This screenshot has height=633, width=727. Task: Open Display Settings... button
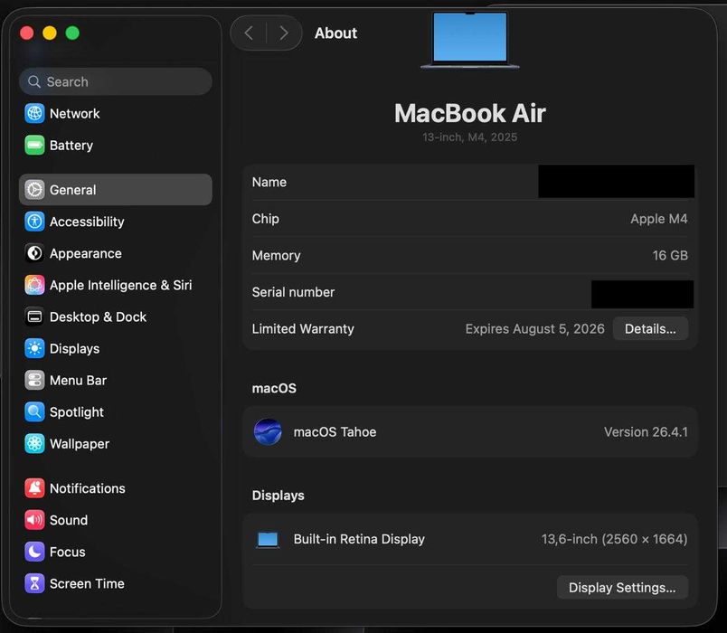[x=622, y=588]
